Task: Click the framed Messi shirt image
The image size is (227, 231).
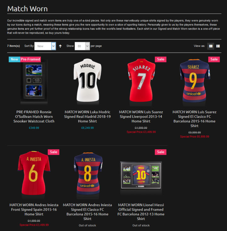Action: click(x=141, y=175)
